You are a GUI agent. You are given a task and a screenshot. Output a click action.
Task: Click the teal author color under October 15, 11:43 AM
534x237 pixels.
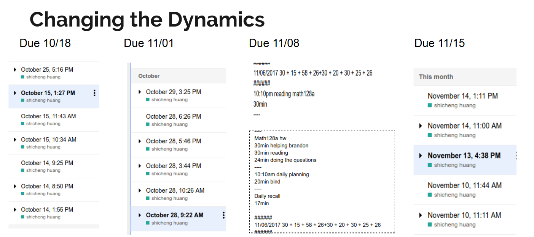[x=23, y=124]
